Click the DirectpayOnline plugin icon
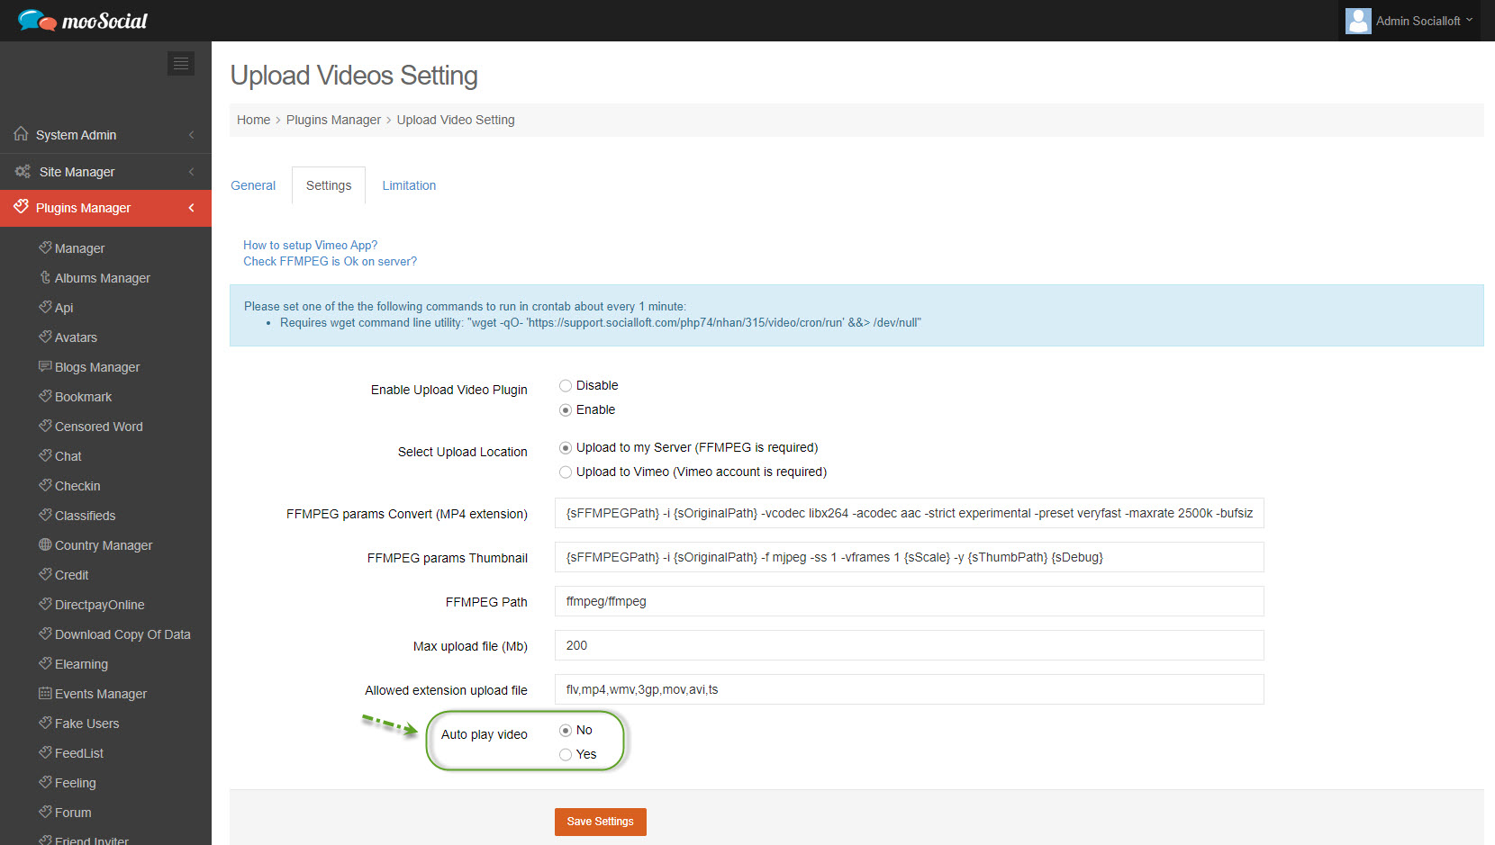This screenshot has height=845, width=1495. coord(45,604)
